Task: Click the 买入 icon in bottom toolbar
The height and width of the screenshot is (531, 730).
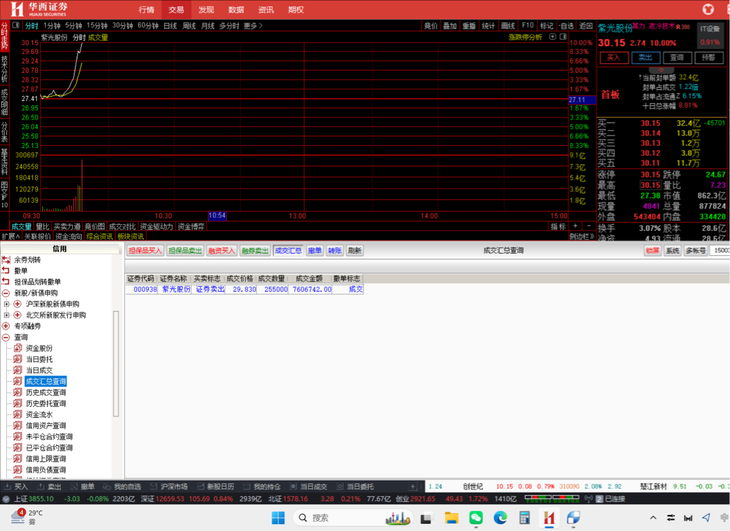Action: point(8,486)
